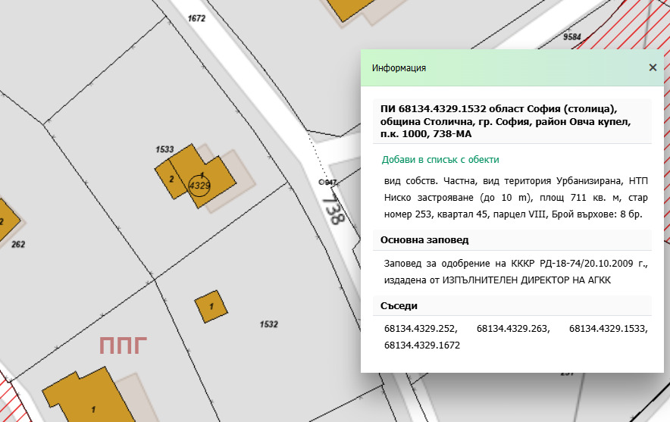Click parcel label 1672 at top of map

tap(196, 18)
